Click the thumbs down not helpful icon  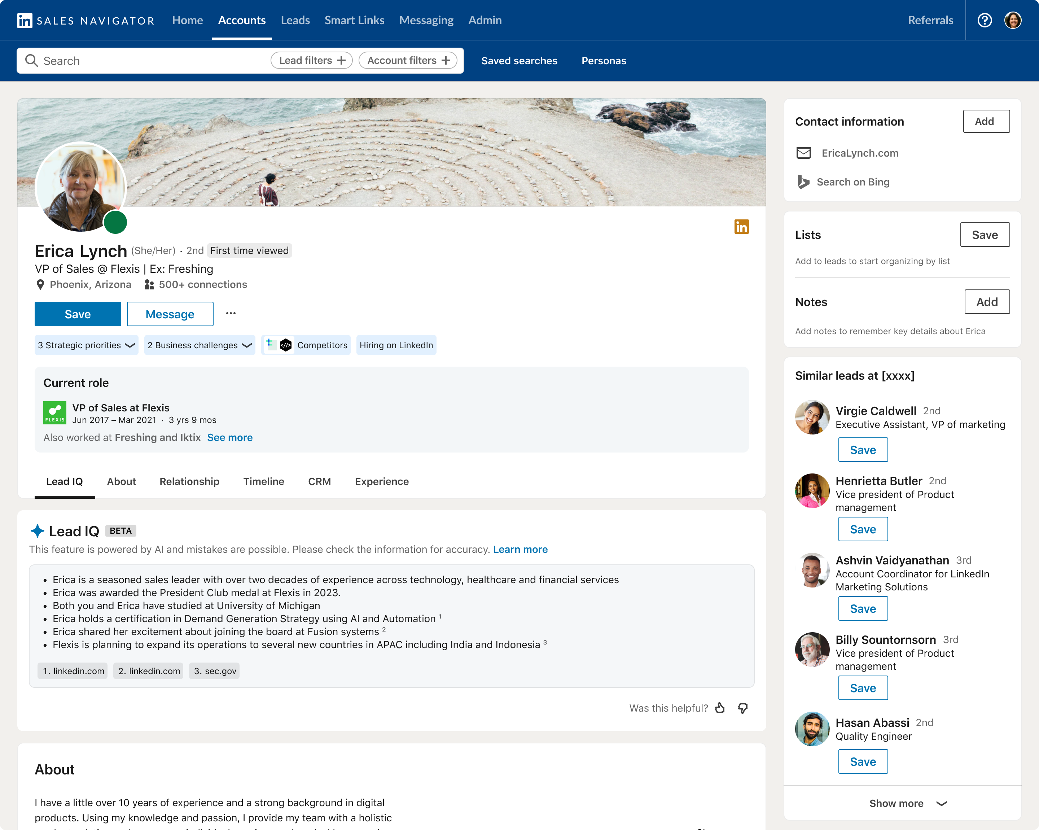742,708
